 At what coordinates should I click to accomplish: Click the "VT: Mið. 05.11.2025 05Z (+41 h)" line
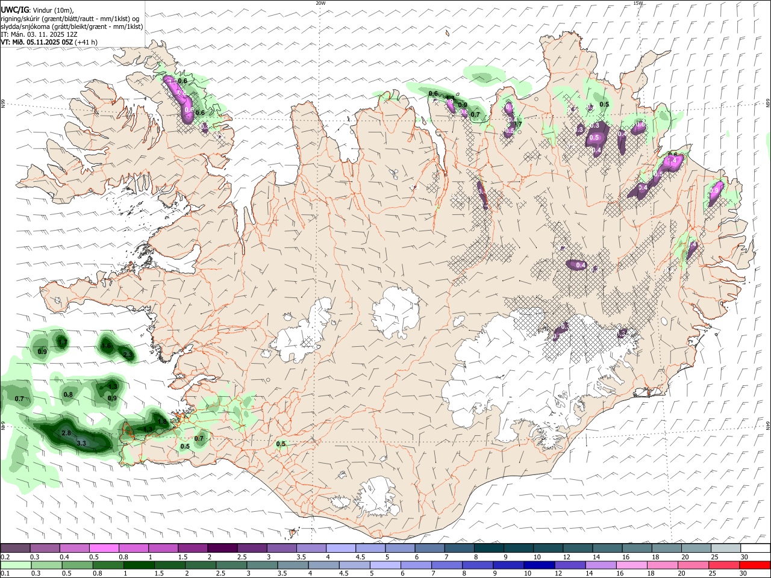pos(49,42)
